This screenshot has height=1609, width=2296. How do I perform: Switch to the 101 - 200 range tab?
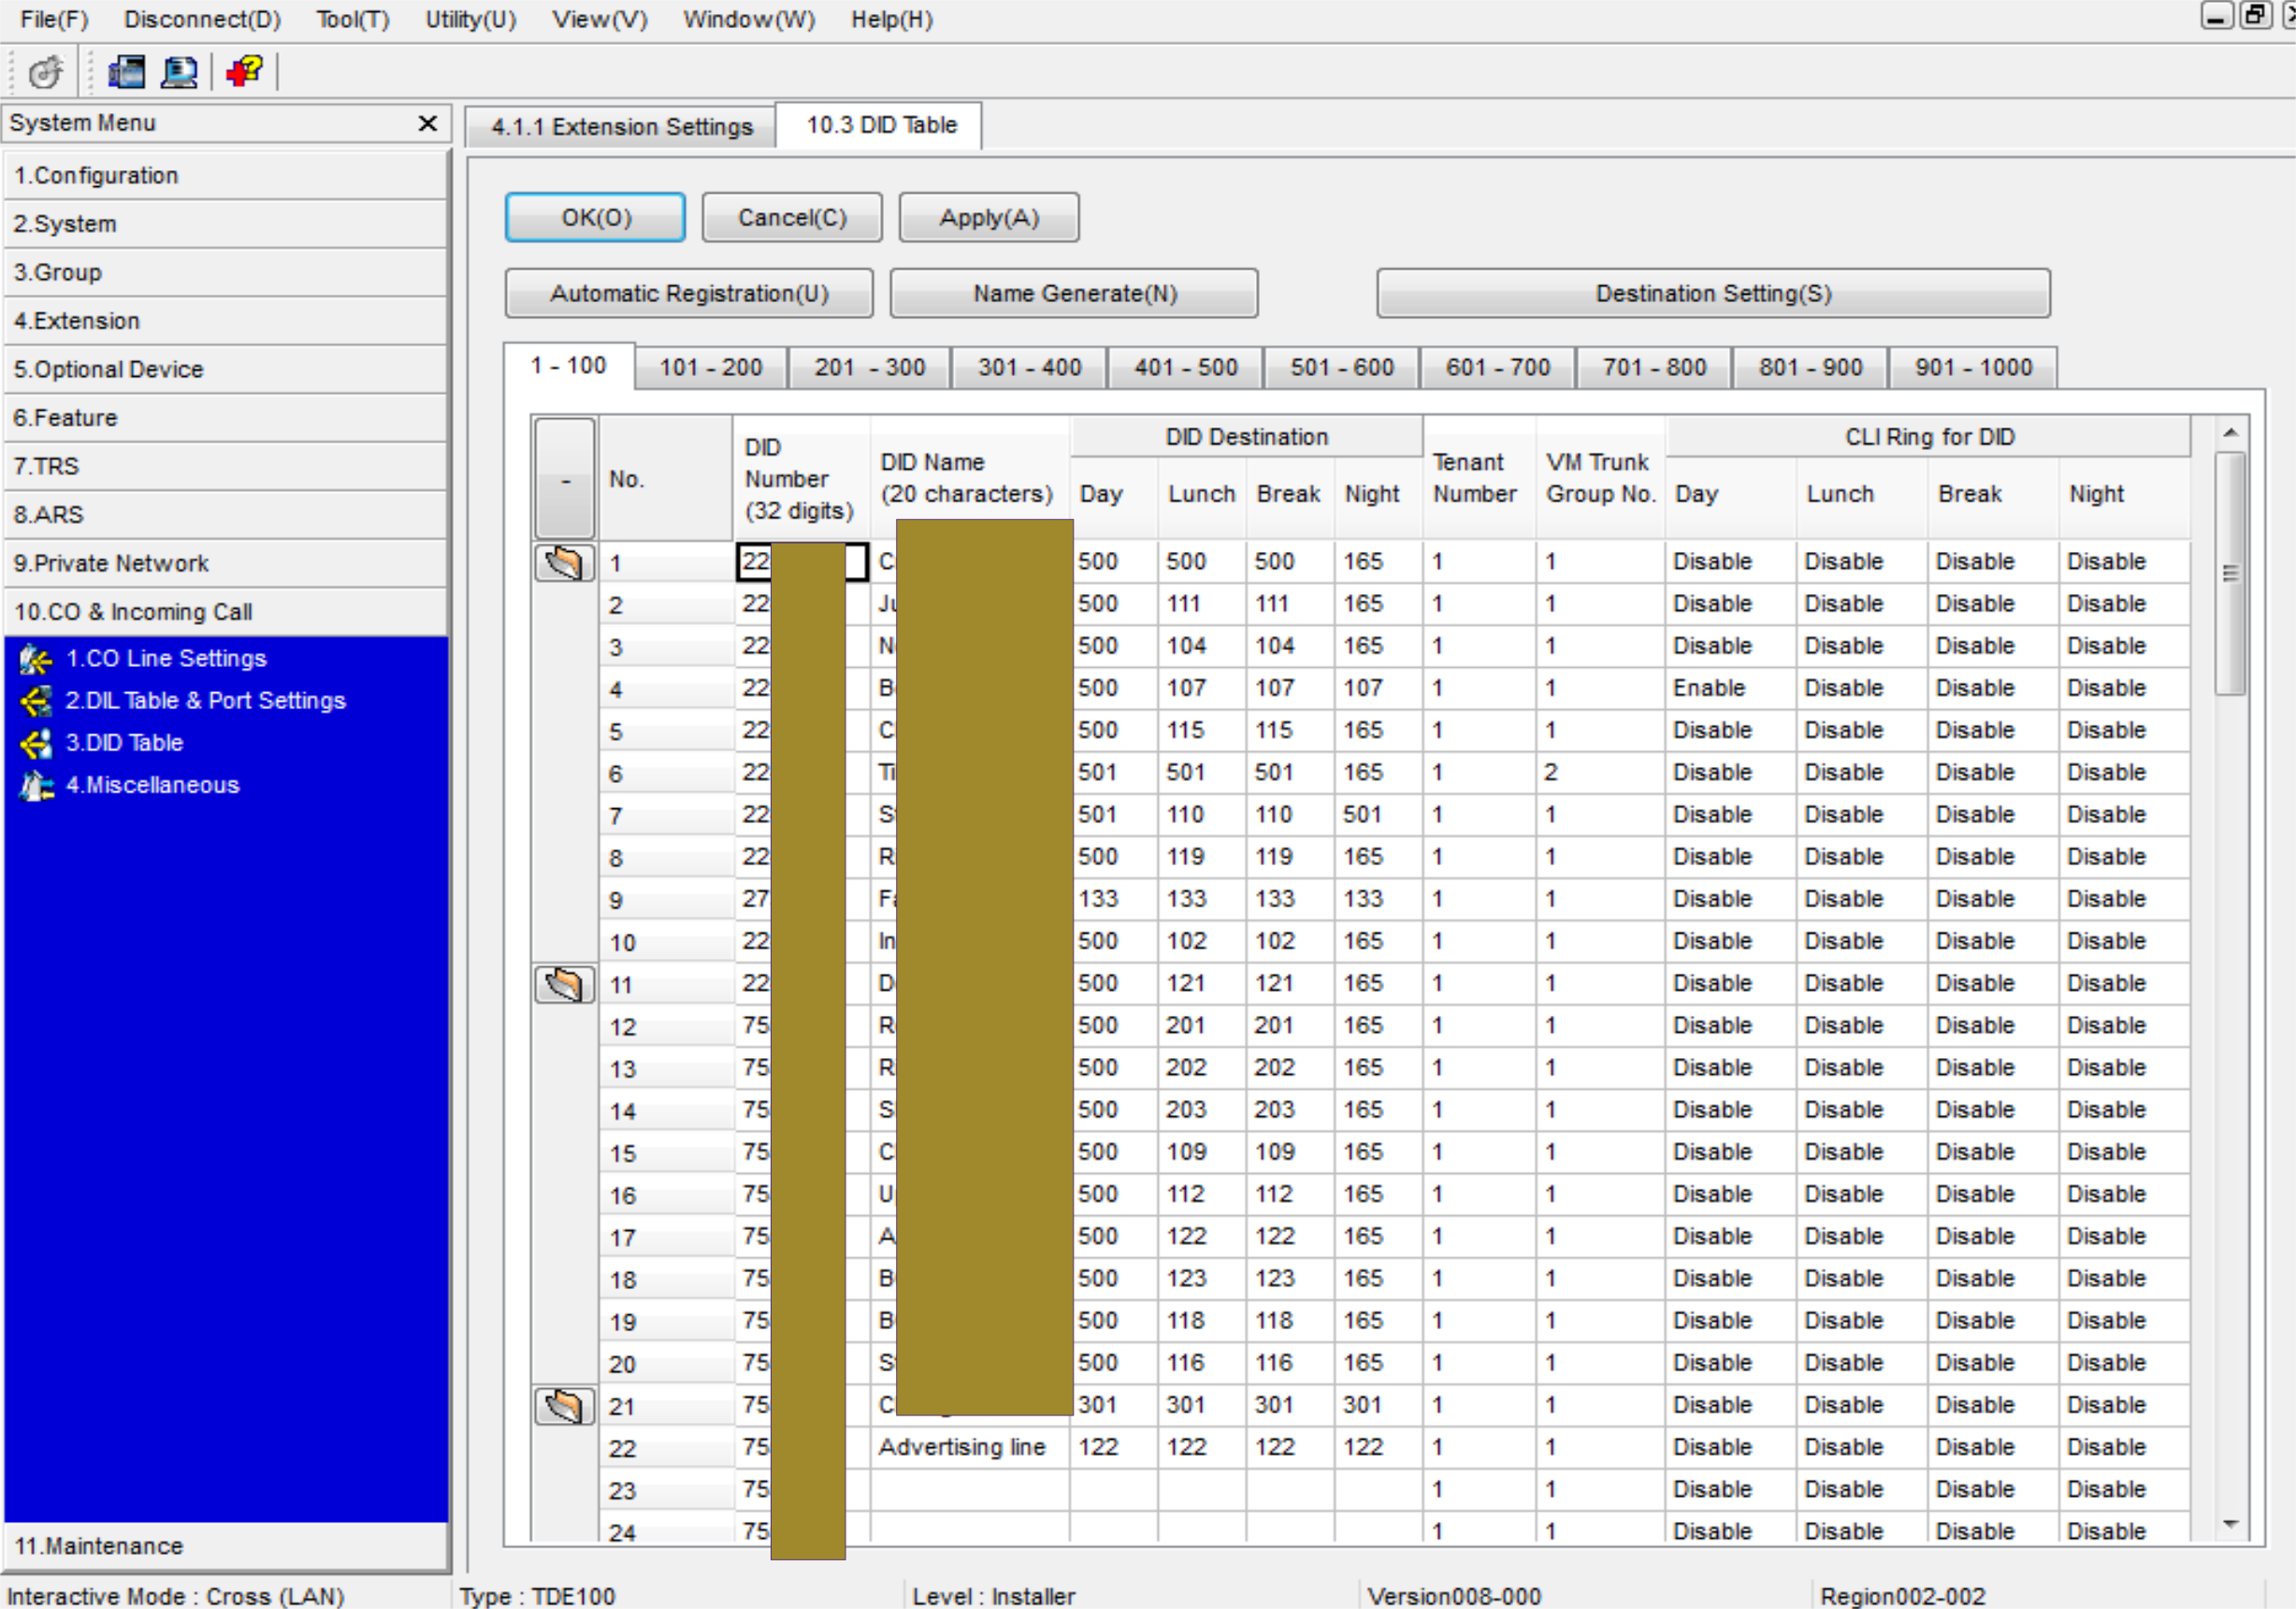(710, 367)
